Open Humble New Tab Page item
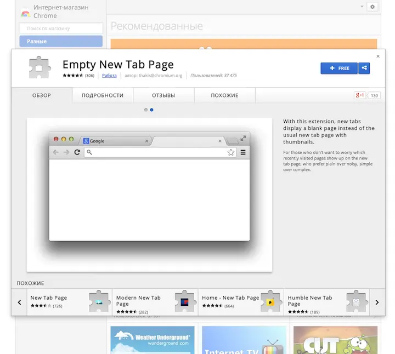This screenshot has width=395, height=354. [x=327, y=302]
